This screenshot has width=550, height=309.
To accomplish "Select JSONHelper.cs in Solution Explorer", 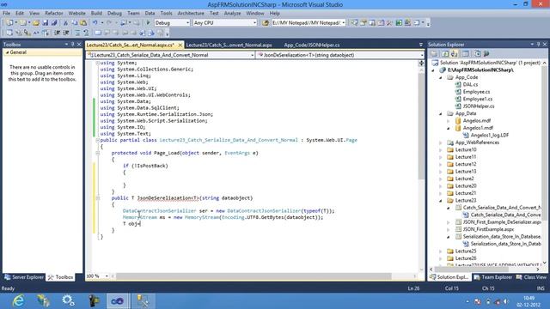I will 479,106.
